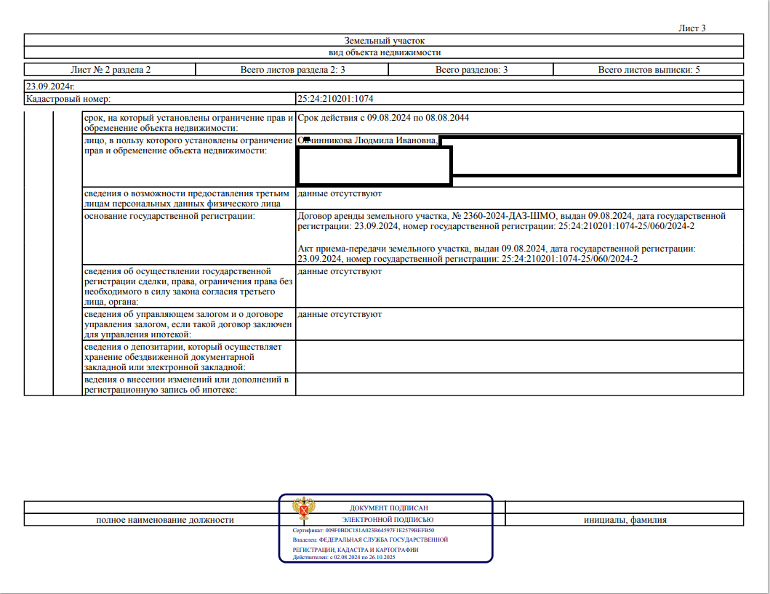Select cadastral number 25:24:210201:1074
Viewport: 770px width, 594px height.
click(x=335, y=99)
